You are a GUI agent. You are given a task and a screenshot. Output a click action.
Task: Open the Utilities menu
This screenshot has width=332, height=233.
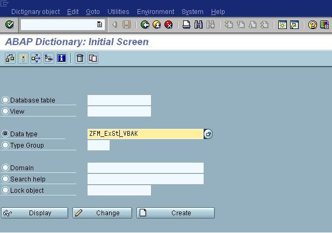118,12
